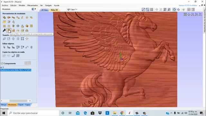Switch to the Vista 3D tab
The image size is (206, 116).
click(54, 10)
